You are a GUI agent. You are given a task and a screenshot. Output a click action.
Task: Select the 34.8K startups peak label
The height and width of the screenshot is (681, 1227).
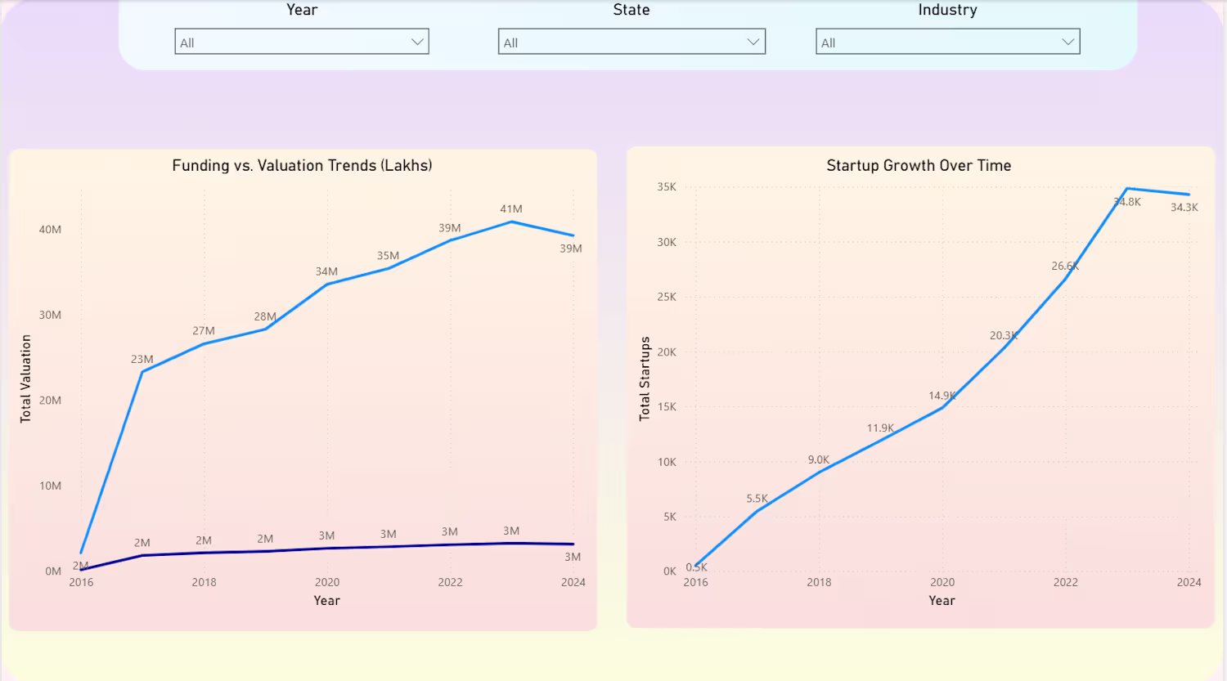(x=1127, y=202)
